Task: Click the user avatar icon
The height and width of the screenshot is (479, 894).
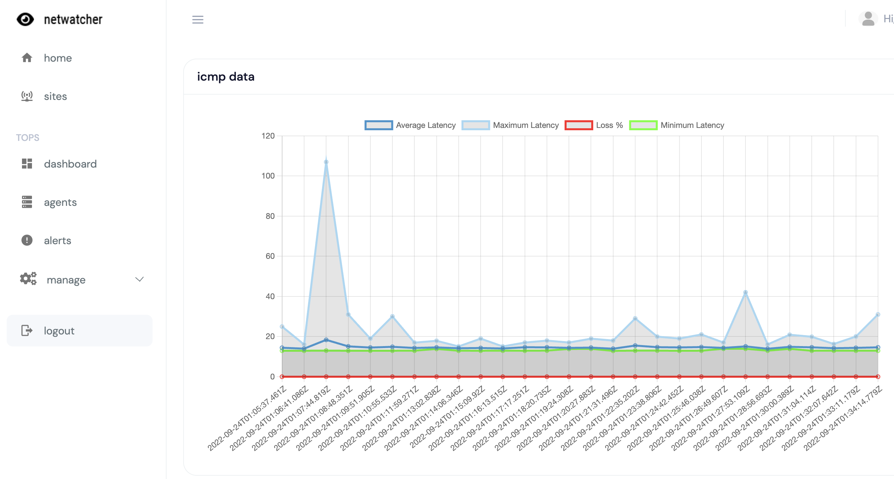Action: click(868, 19)
